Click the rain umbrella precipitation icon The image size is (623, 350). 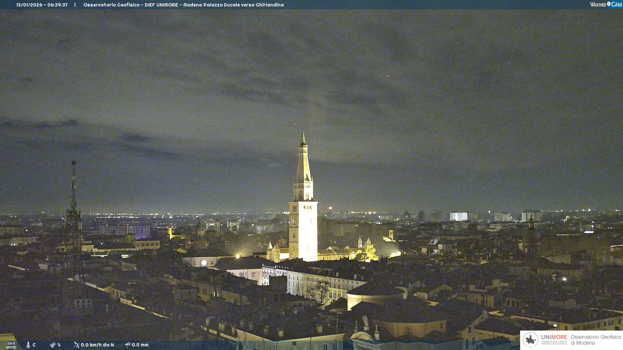tap(128, 345)
